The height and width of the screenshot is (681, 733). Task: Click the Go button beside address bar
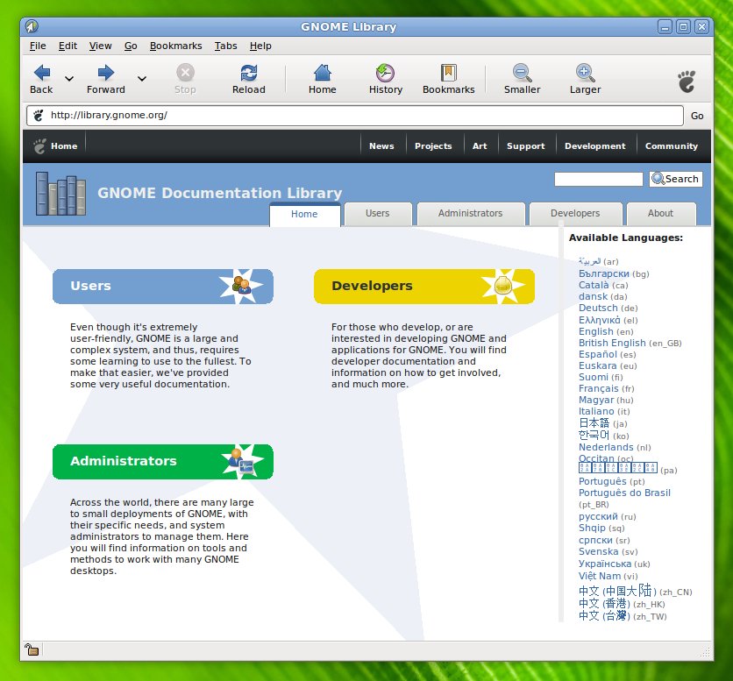697,116
